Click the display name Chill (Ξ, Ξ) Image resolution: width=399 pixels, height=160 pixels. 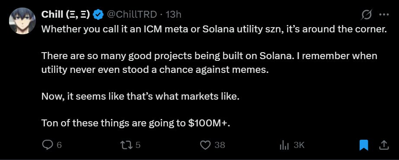(x=66, y=15)
